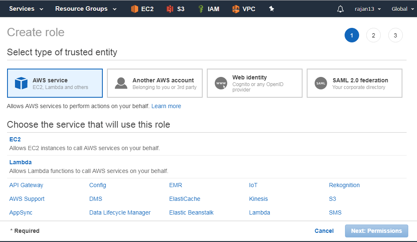Choose the bold EC2 service heading

point(15,139)
